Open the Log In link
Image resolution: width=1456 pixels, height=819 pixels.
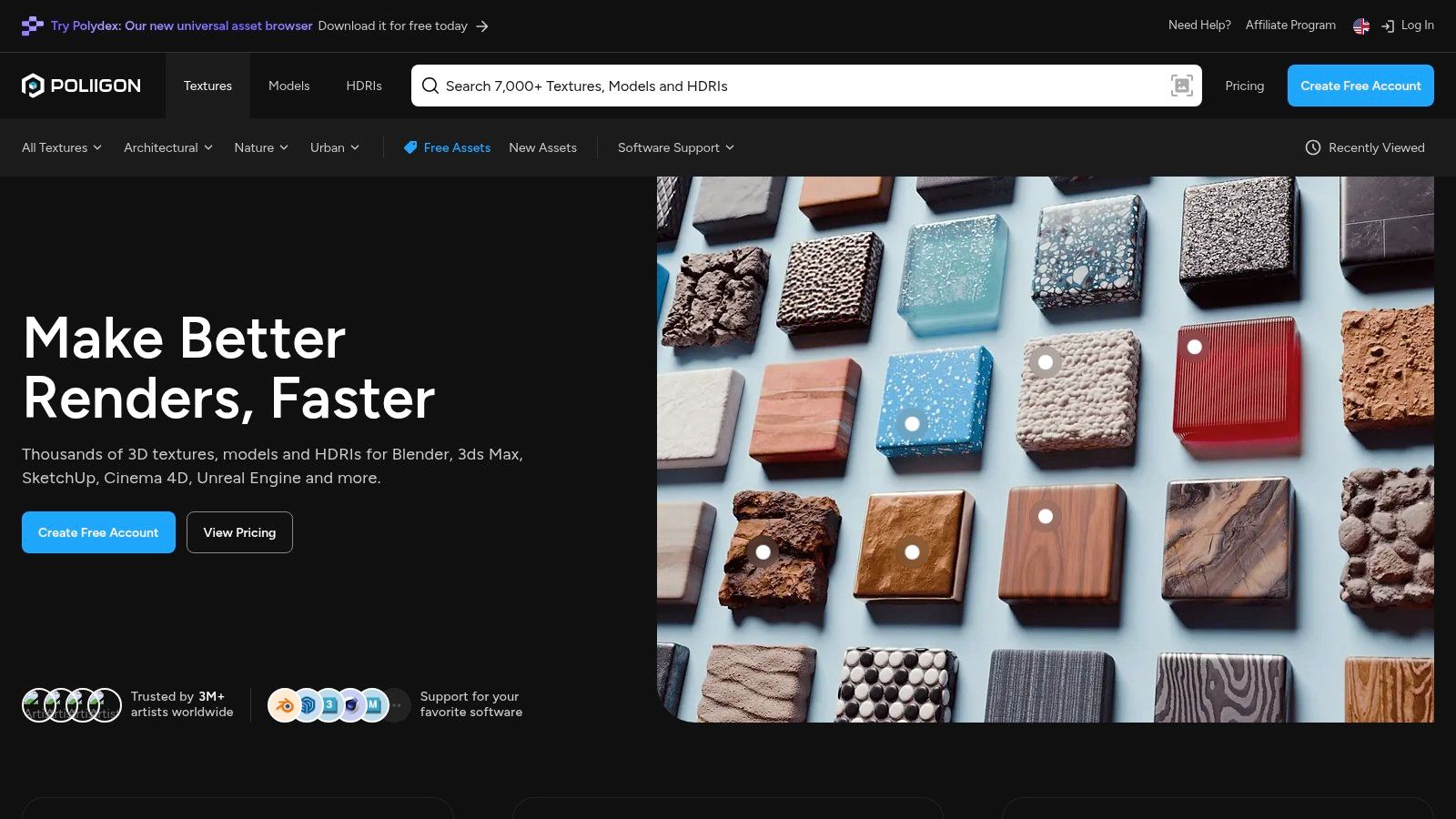pyautogui.click(x=1408, y=25)
